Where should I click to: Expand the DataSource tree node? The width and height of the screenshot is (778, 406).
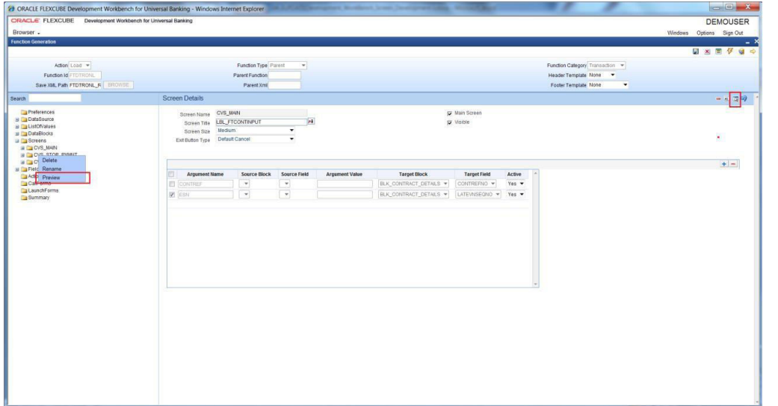point(17,119)
